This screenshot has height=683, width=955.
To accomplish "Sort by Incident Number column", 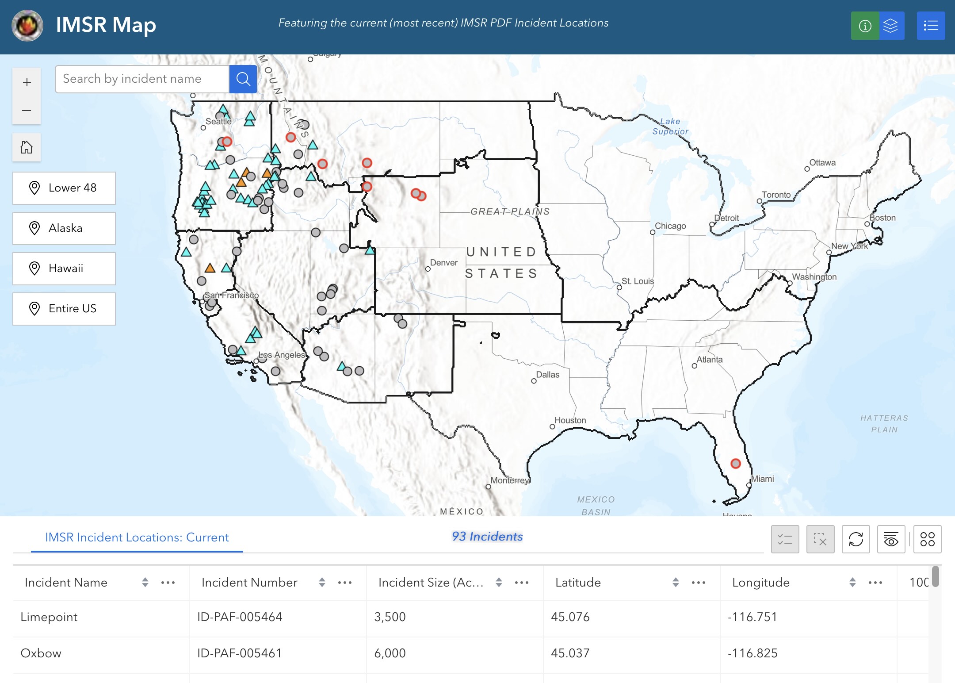I will tap(322, 583).
